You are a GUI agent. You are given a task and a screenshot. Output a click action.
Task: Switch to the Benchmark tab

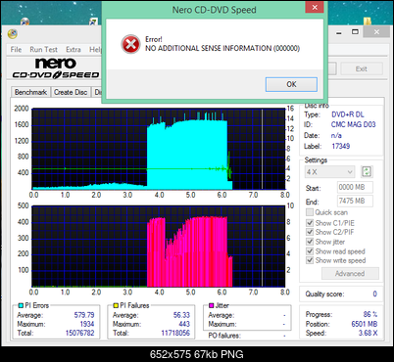click(x=30, y=92)
